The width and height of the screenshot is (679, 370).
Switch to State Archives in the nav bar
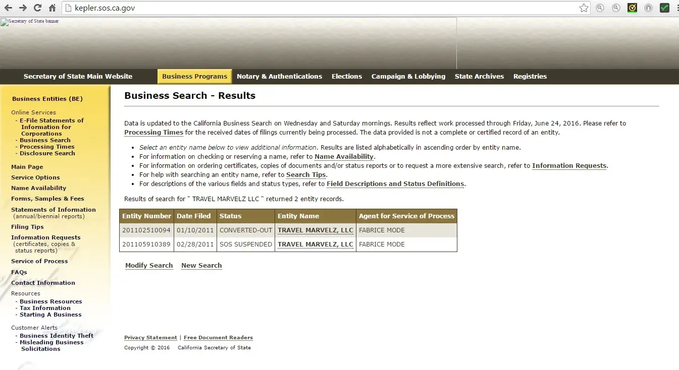point(479,77)
